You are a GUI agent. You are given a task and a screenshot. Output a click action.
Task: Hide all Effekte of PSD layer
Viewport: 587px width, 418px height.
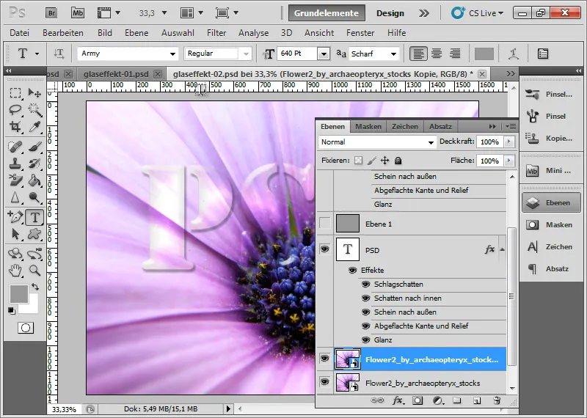click(352, 270)
